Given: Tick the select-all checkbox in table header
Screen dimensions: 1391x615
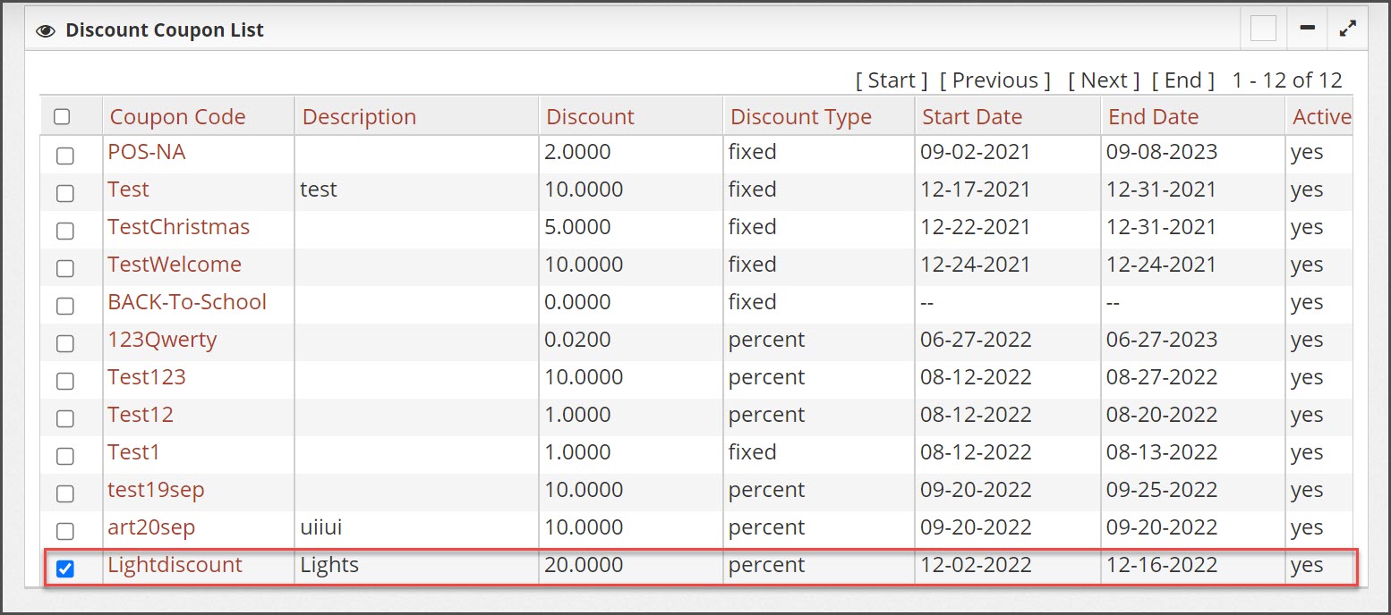Looking at the screenshot, I should pos(62,116).
